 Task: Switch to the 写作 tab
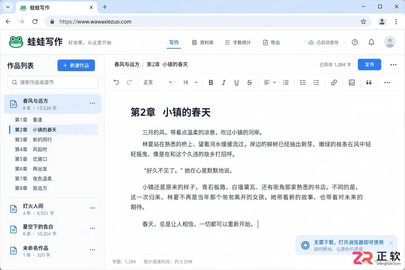tap(174, 42)
